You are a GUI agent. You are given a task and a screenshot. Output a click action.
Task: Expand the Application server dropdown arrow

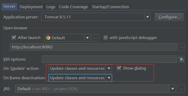[148, 17]
